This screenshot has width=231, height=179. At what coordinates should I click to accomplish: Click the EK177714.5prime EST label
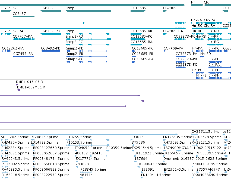click(90, 159)
